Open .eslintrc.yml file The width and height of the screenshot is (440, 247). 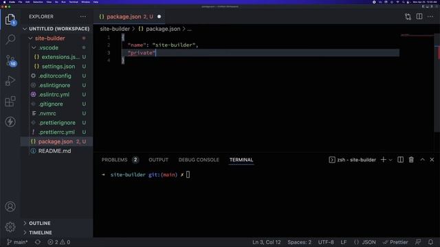click(56, 95)
